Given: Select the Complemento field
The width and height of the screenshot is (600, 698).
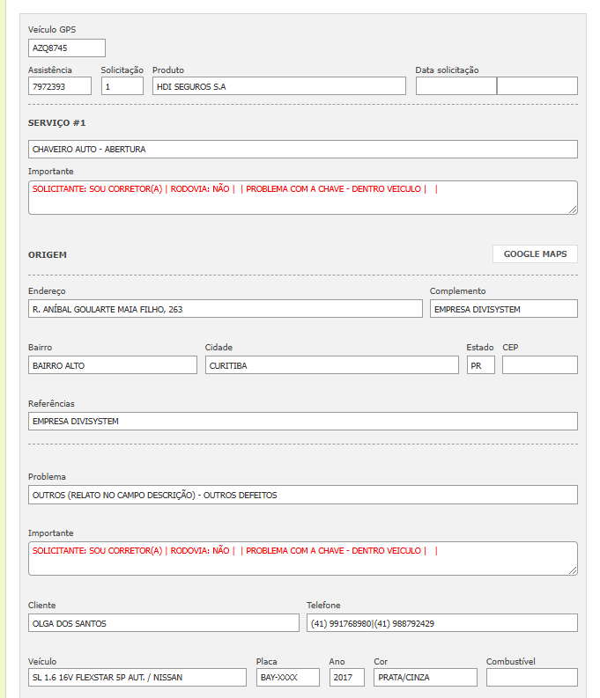Looking at the screenshot, I should (503, 309).
